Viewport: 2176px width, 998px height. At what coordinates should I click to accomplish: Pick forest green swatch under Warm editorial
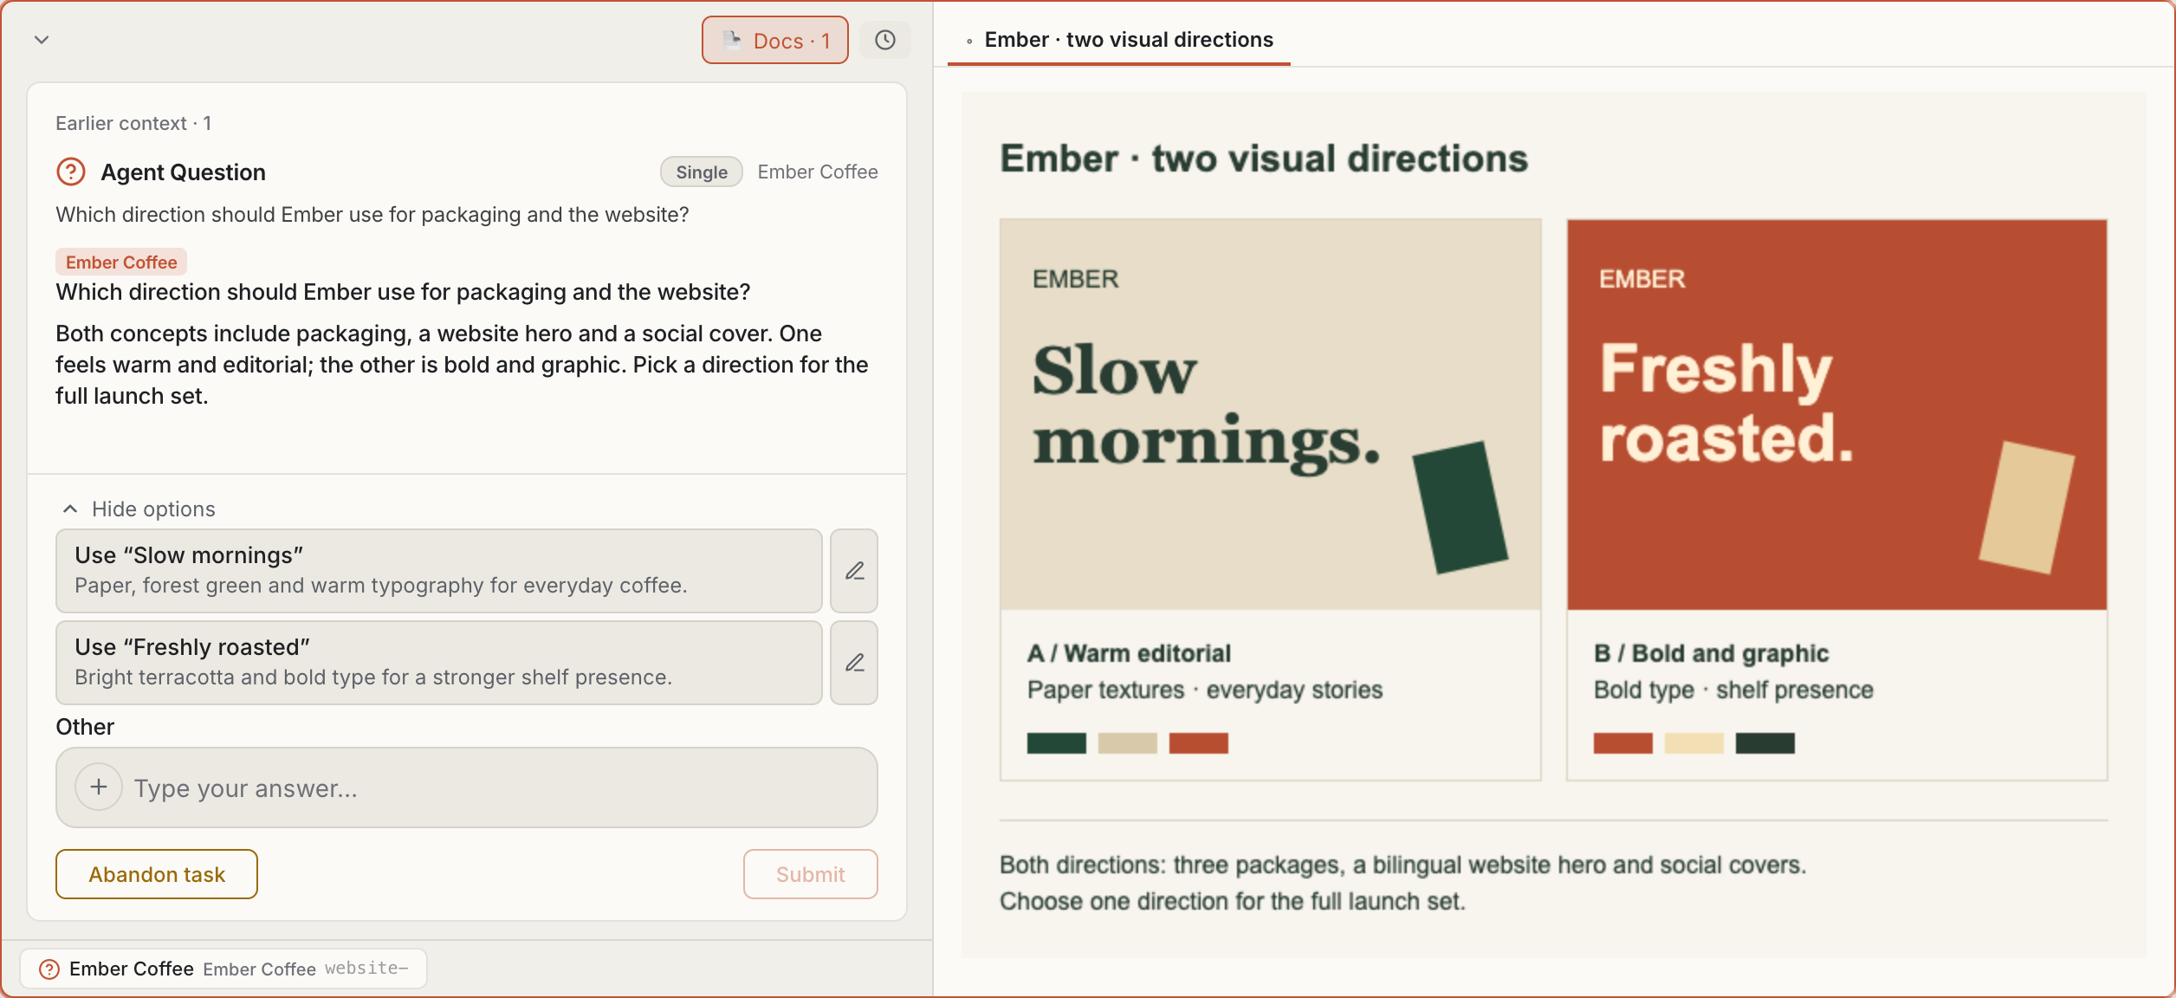point(1056,742)
